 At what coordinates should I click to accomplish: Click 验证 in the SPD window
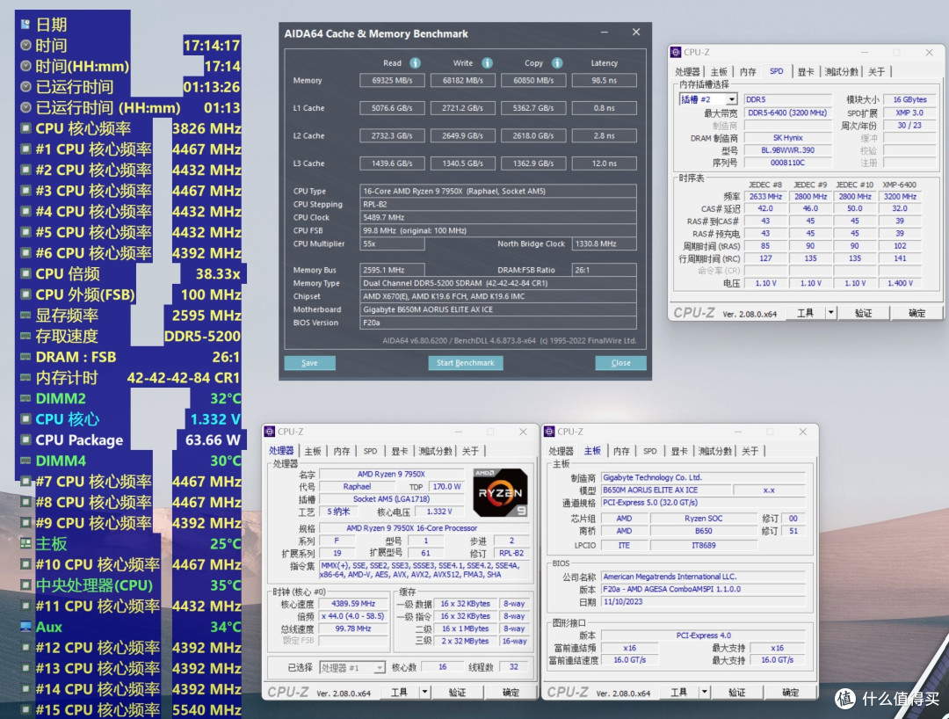(x=863, y=313)
